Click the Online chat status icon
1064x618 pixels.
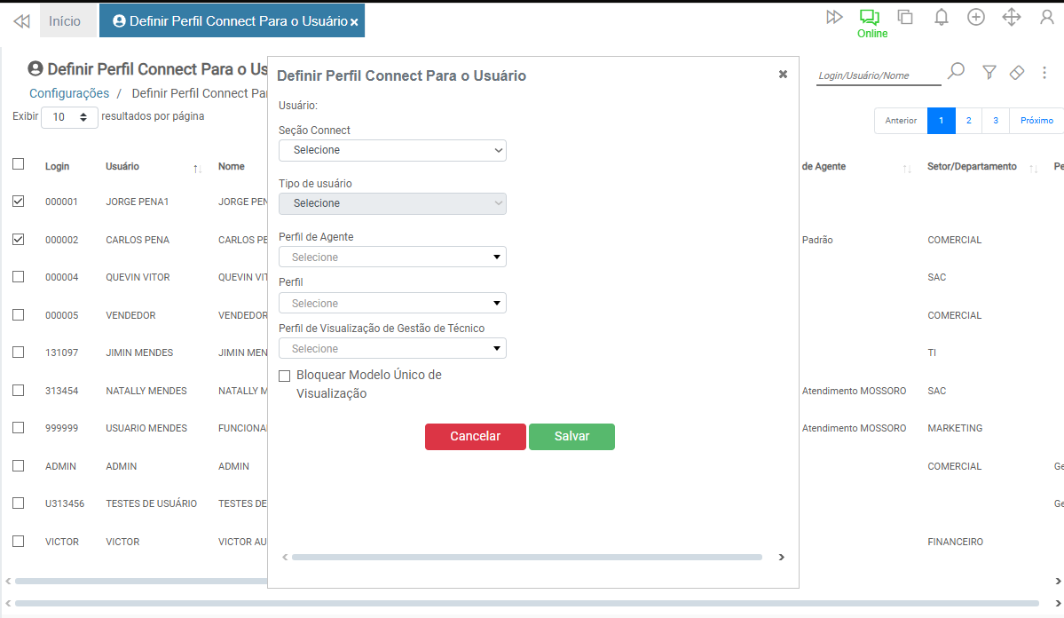pos(869,18)
